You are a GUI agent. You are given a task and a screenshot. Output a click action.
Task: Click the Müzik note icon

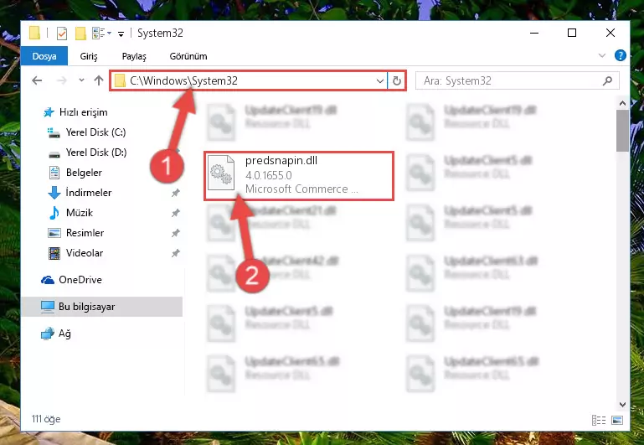click(54, 213)
